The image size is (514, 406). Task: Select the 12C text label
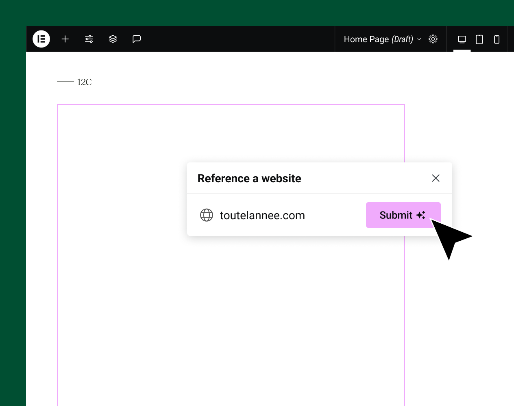(84, 82)
